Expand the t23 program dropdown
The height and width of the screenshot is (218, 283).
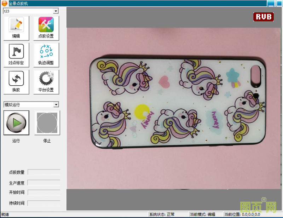click(x=56, y=11)
